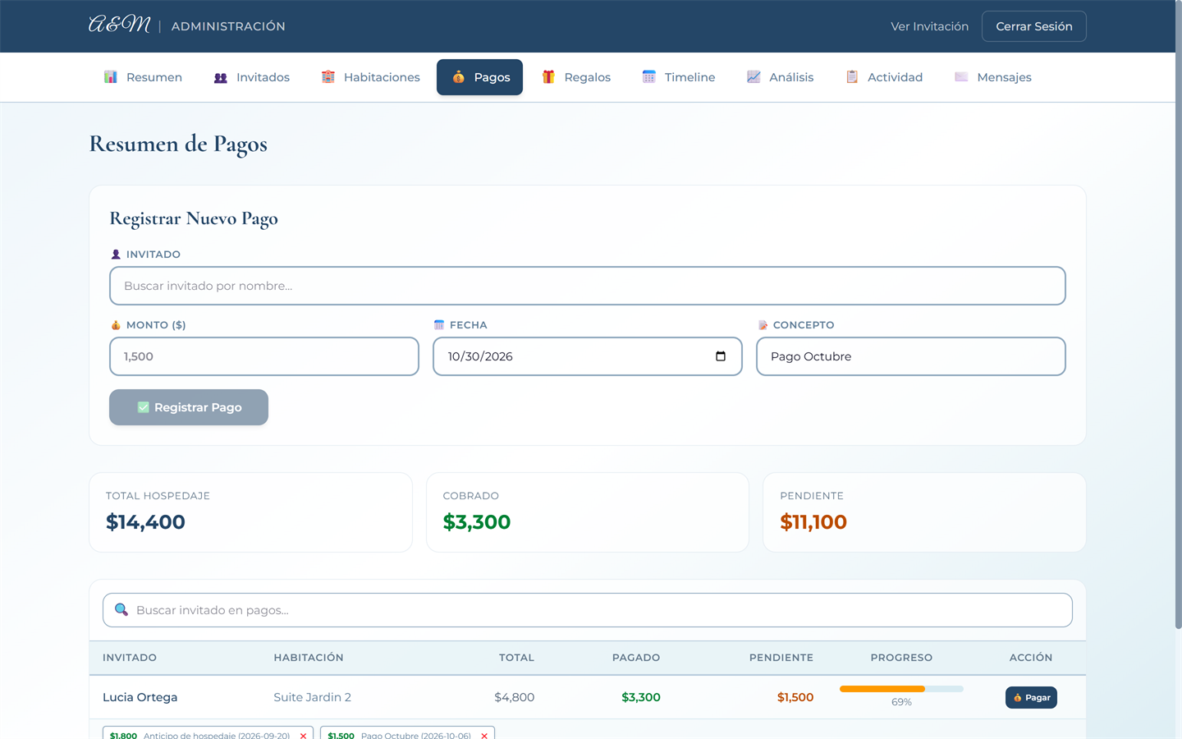Image resolution: width=1182 pixels, height=739 pixels.
Task: Click the $4,800 total cell
Action: [x=515, y=697]
